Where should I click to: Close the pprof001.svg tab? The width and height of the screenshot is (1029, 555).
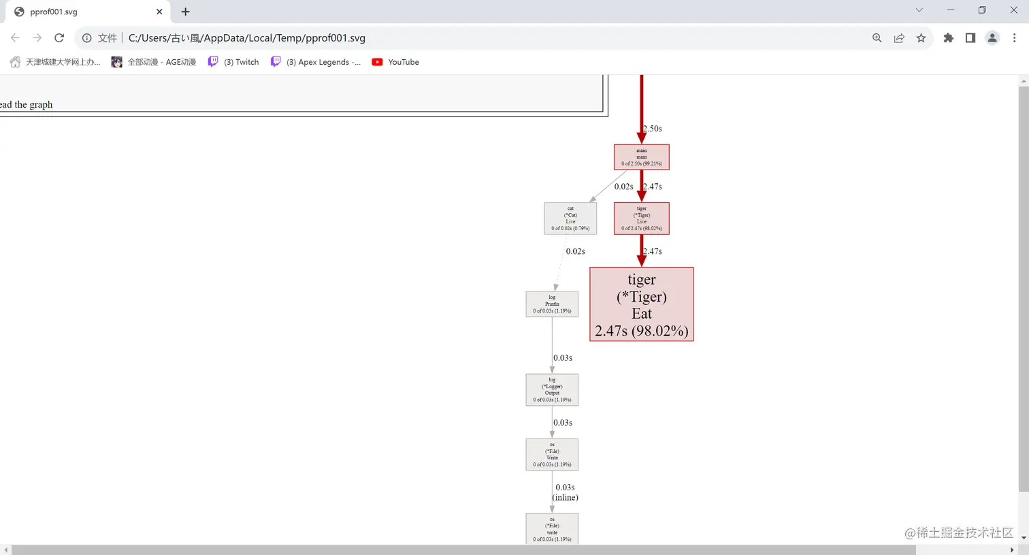(159, 12)
